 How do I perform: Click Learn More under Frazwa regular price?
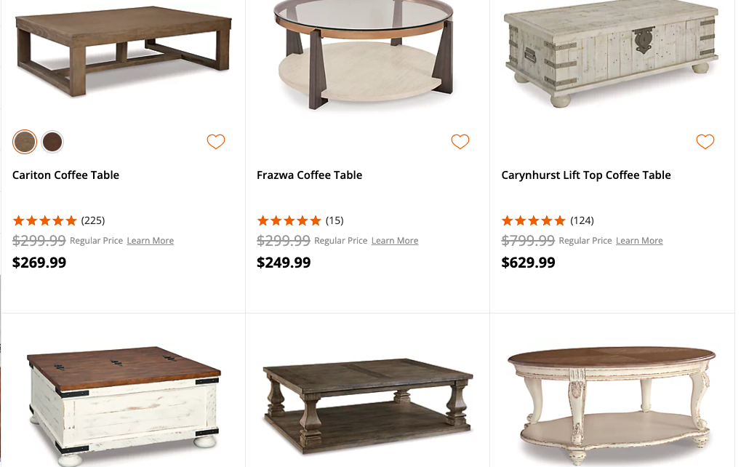[395, 241]
